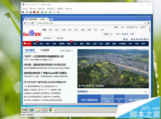Click the red Shut Down toolbar icon
This screenshot has width=161, height=119.
tap(34, 12)
